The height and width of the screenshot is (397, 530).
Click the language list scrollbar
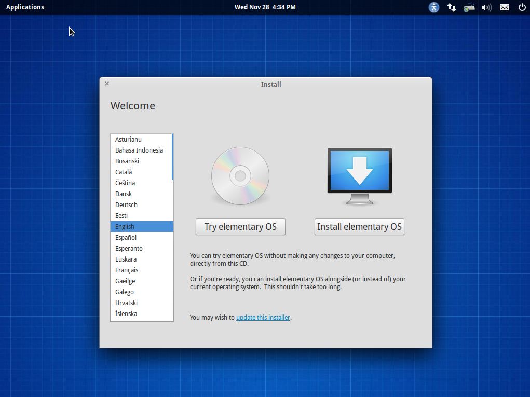coord(172,157)
